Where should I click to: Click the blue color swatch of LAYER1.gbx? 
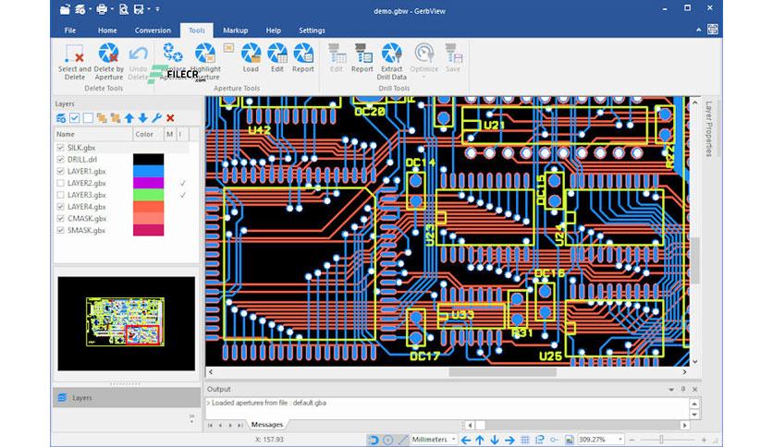148,171
